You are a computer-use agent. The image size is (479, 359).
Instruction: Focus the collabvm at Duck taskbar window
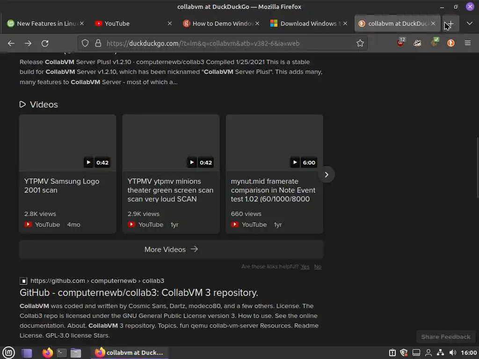[x=129, y=352]
